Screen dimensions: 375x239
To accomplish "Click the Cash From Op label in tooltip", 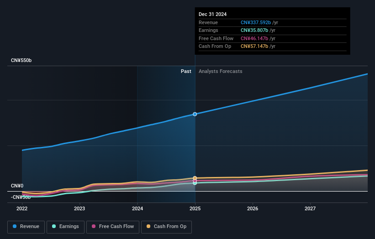I will point(215,47).
